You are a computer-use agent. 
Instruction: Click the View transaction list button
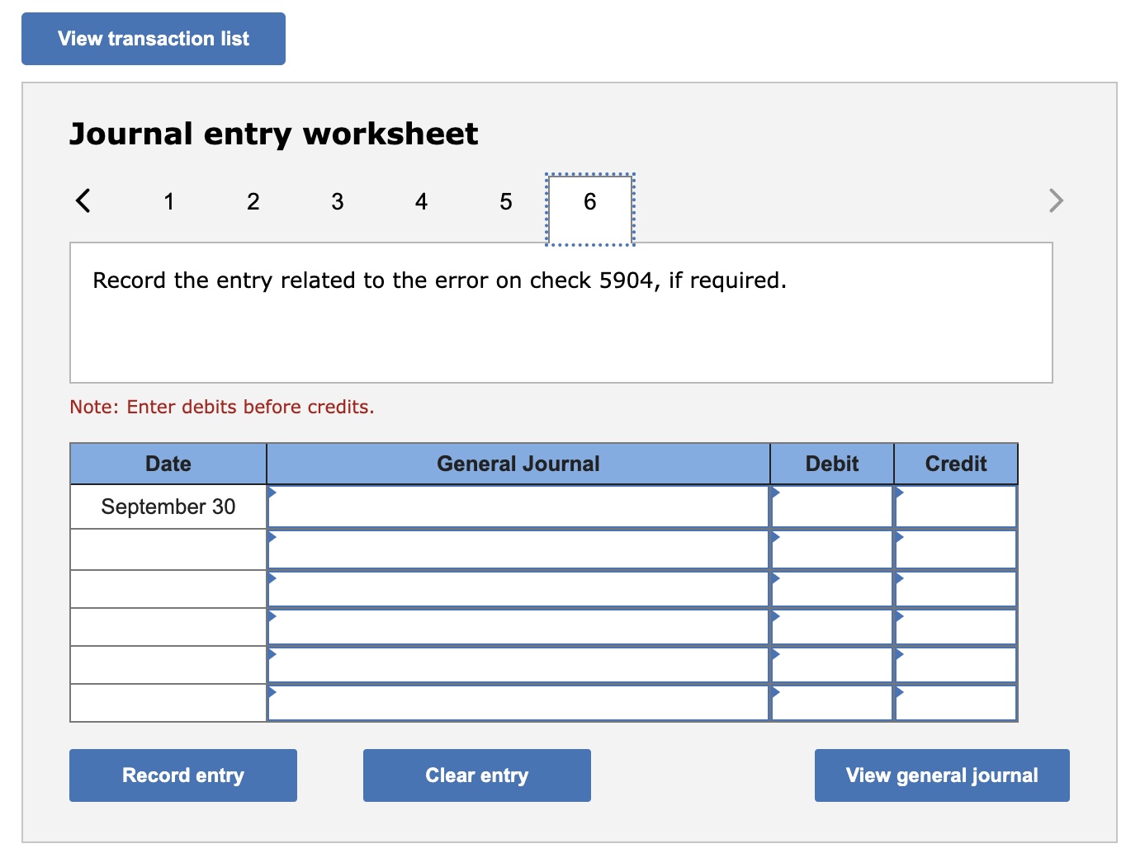(153, 38)
